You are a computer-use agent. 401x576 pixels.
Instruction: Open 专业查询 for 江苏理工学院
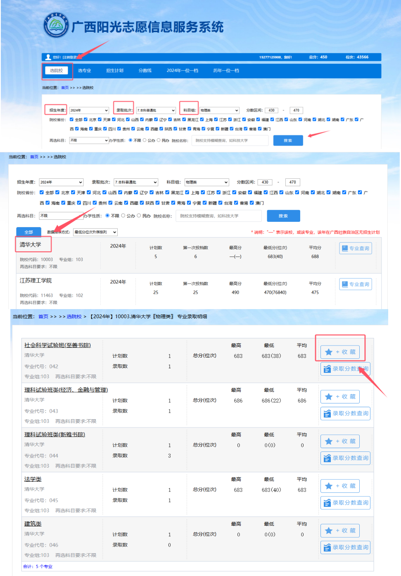(x=356, y=284)
